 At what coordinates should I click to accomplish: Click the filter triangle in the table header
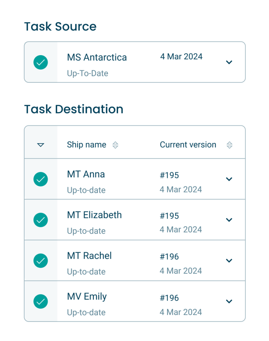(x=41, y=144)
